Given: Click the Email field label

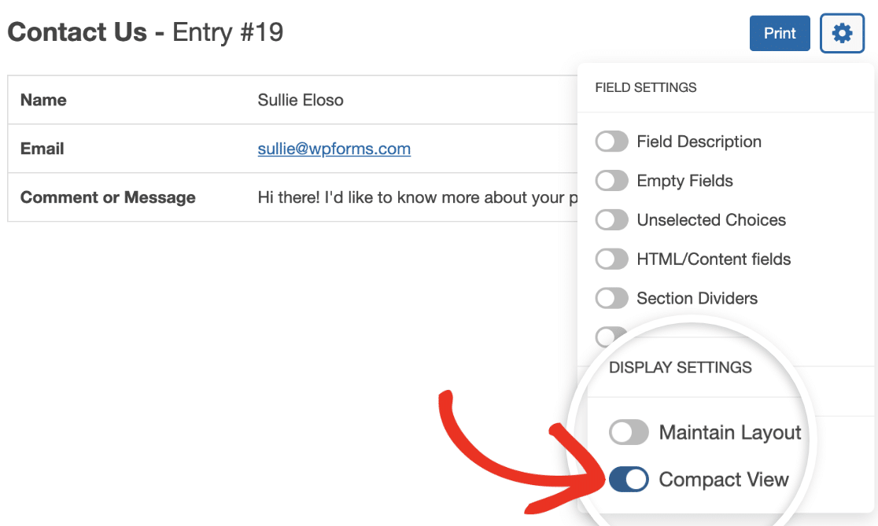Looking at the screenshot, I should pyautogui.click(x=42, y=149).
